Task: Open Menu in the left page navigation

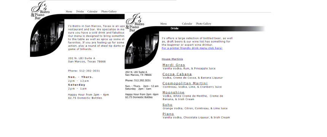Action: point(69,11)
